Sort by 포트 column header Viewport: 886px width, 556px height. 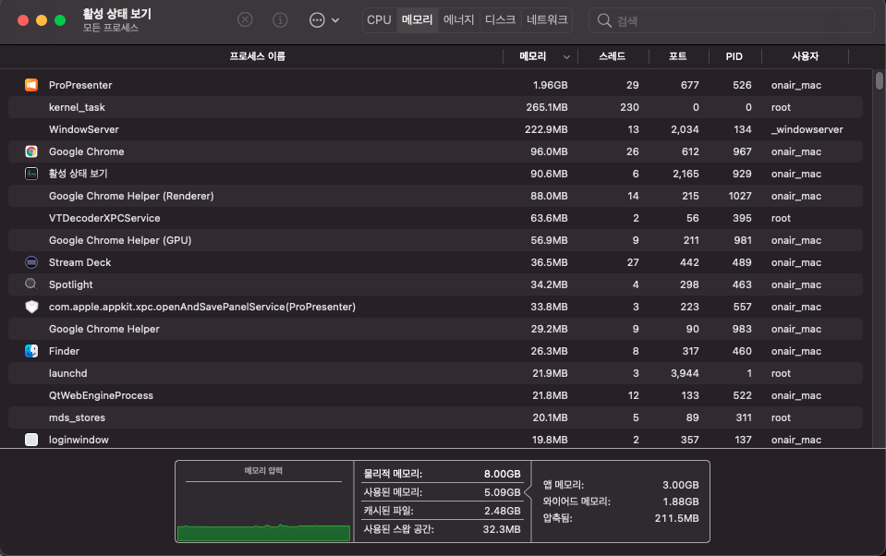point(677,56)
